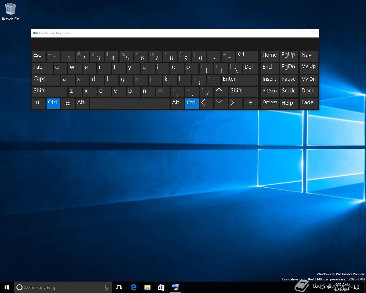Click the space bar key
366x293 pixels.
pyautogui.click(x=130, y=104)
